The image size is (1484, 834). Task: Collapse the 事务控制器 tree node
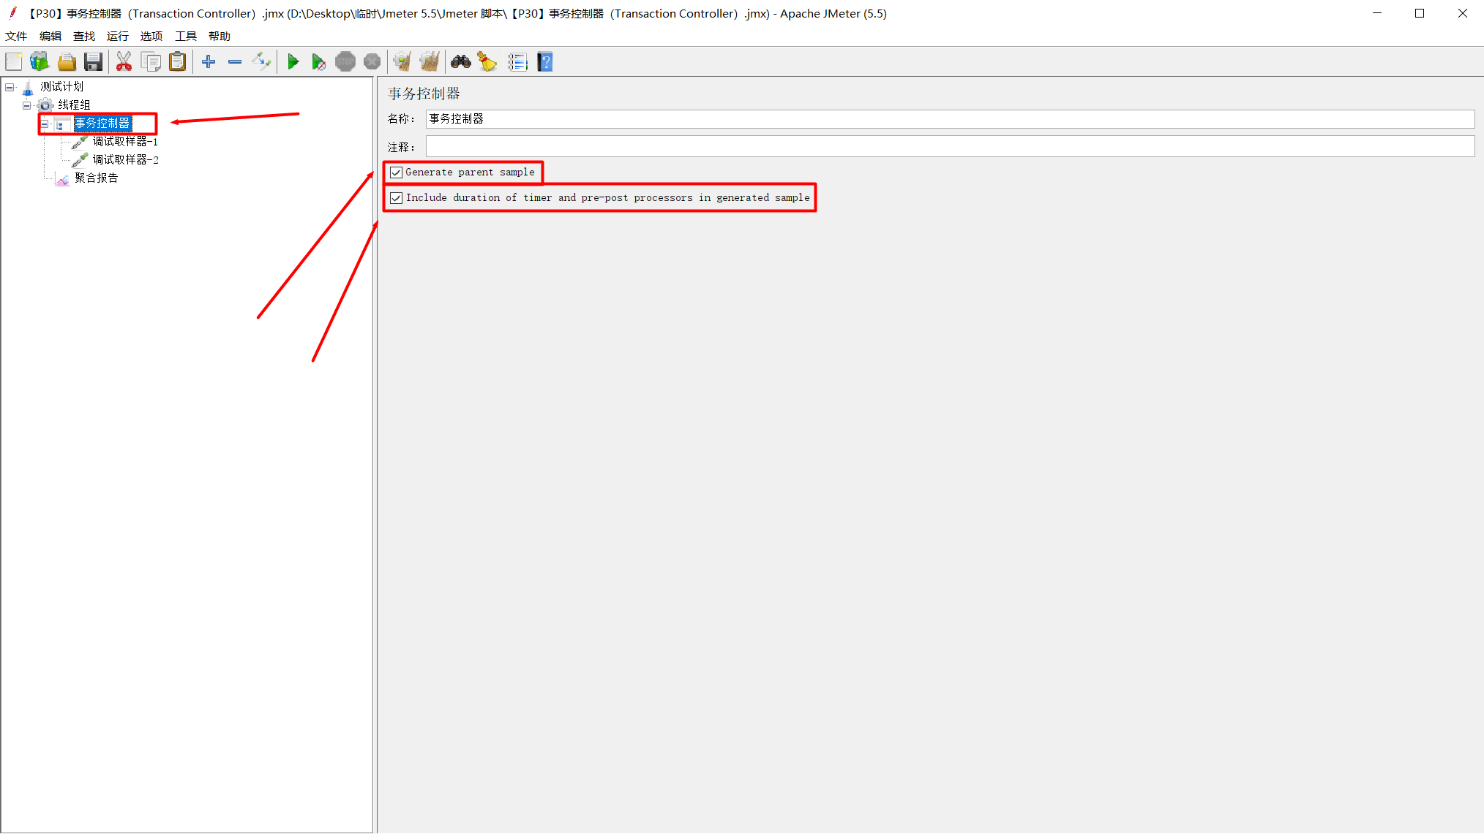pyautogui.click(x=45, y=124)
